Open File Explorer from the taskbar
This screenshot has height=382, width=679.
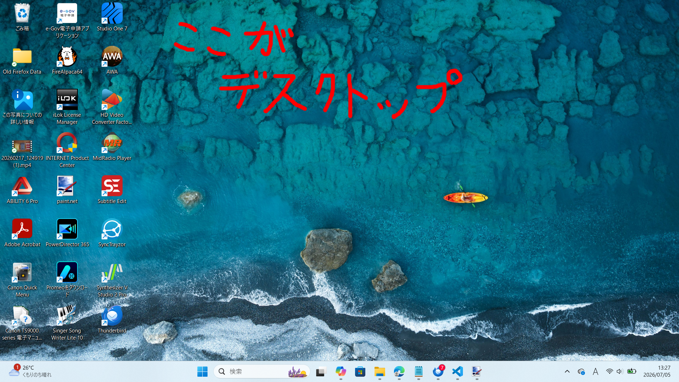point(379,371)
